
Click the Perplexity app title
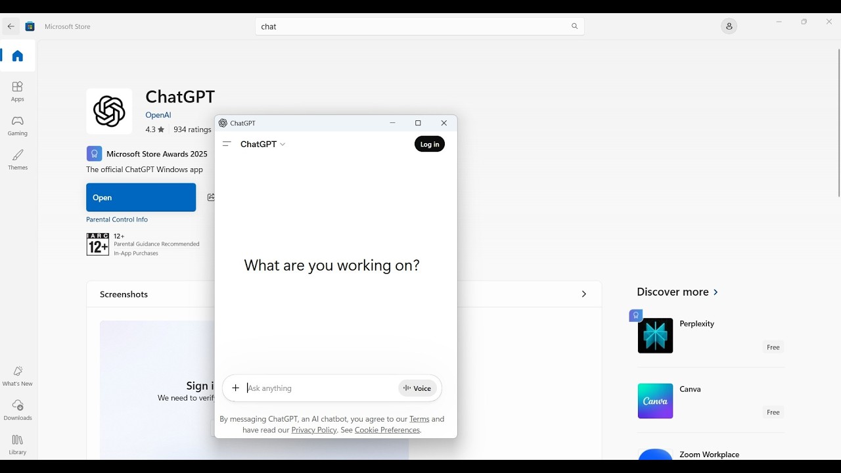696,324
